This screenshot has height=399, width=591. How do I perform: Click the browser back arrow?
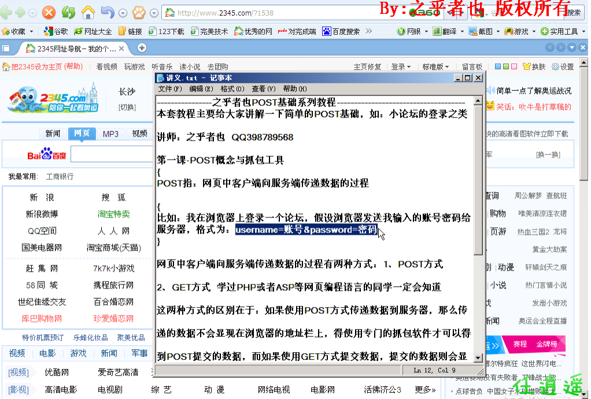(x=6, y=13)
